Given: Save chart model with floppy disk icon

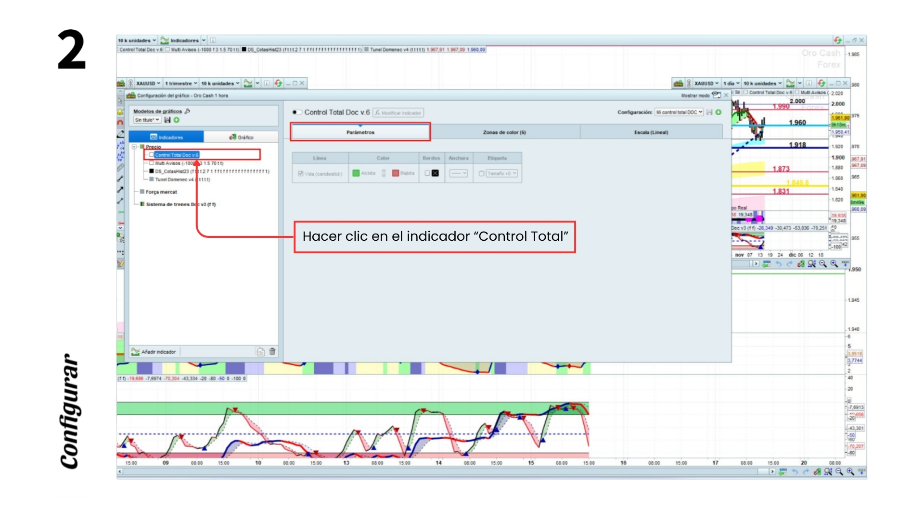Looking at the screenshot, I should click(x=167, y=120).
